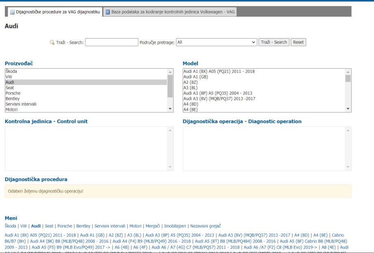Click the Traži - Search button

pyautogui.click(x=274, y=42)
